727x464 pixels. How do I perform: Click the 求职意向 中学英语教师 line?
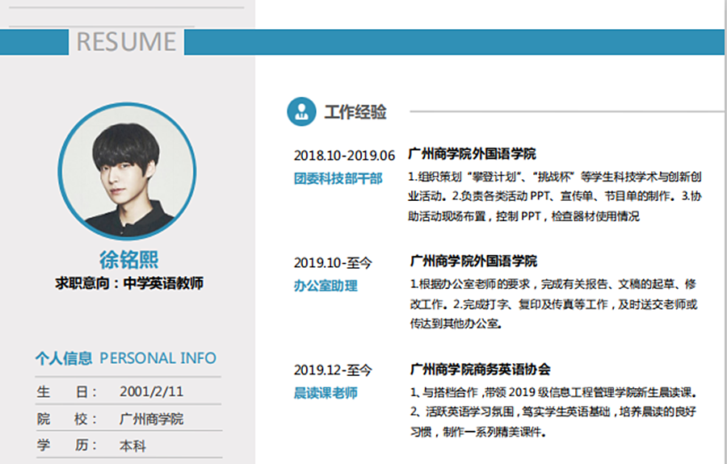[x=128, y=283]
